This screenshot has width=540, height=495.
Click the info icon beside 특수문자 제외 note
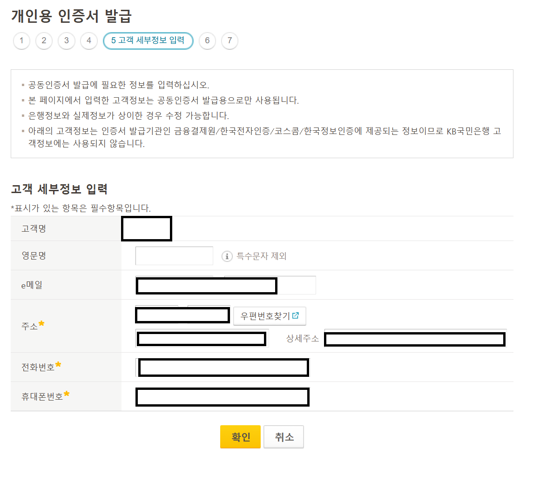pyautogui.click(x=227, y=256)
